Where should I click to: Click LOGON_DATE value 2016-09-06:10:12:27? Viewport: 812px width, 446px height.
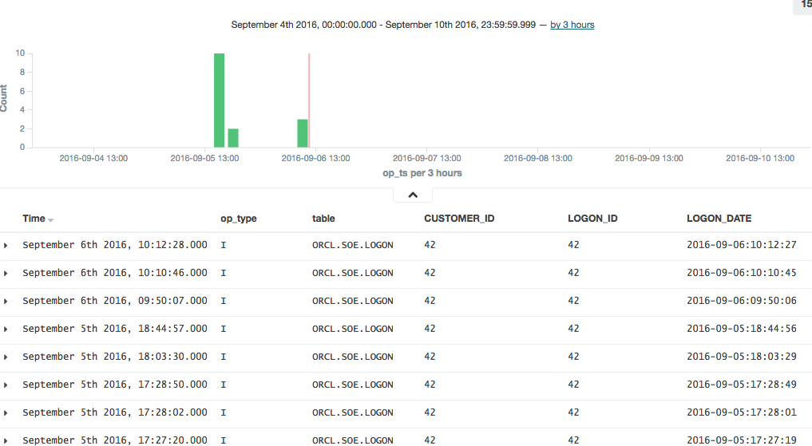click(x=742, y=246)
